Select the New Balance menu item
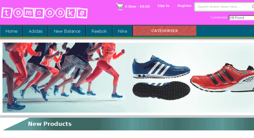Screen dimensions: 254x138 click(x=67, y=31)
